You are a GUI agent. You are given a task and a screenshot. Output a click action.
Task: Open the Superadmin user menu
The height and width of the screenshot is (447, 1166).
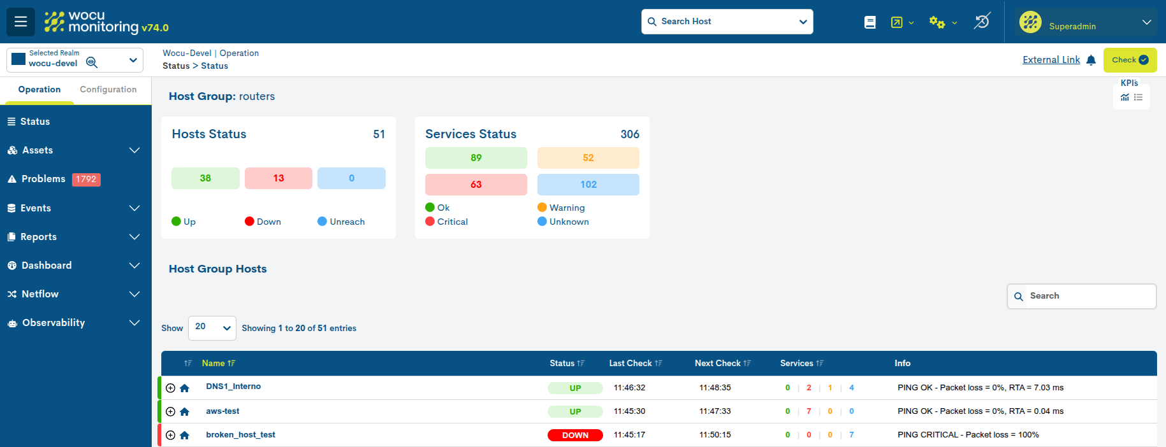[1085, 22]
